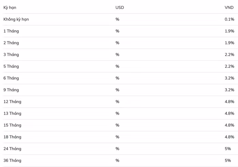Click the "24 Tháng" term label

pyautogui.click(x=12, y=149)
